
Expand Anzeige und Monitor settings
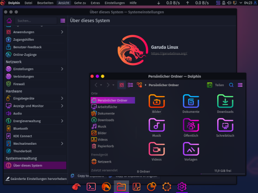(62, 106)
